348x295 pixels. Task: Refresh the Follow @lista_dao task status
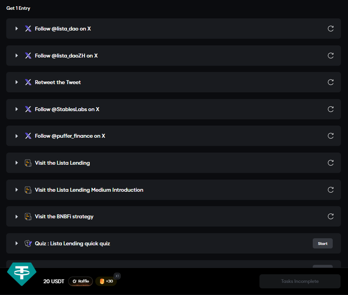330,29
